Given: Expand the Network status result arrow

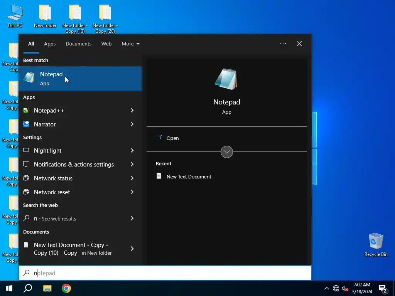Looking at the screenshot, I should click(x=132, y=178).
